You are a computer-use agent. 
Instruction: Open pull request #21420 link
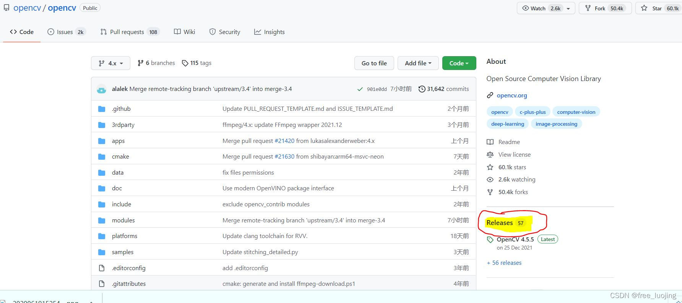pyautogui.click(x=284, y=141)
